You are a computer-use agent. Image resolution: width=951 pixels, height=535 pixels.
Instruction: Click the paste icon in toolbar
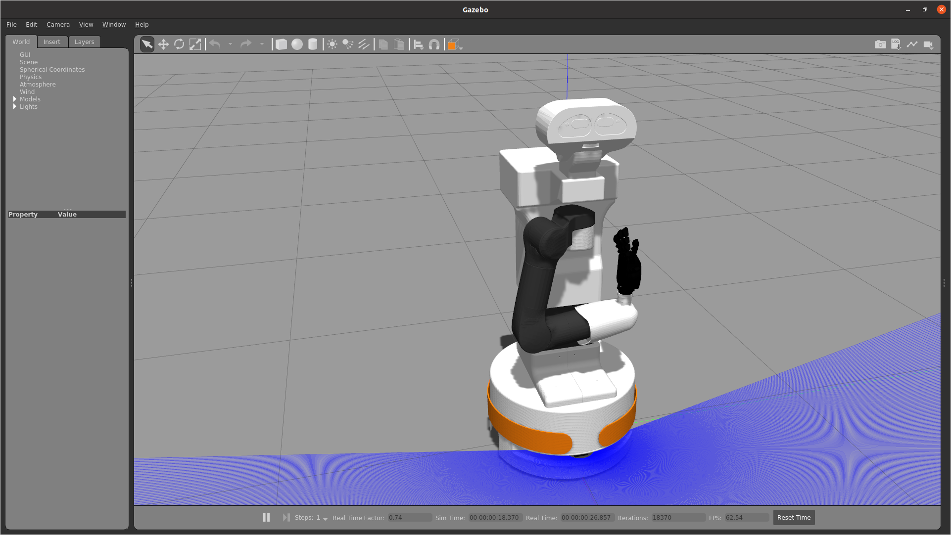[x=399, y=45]
